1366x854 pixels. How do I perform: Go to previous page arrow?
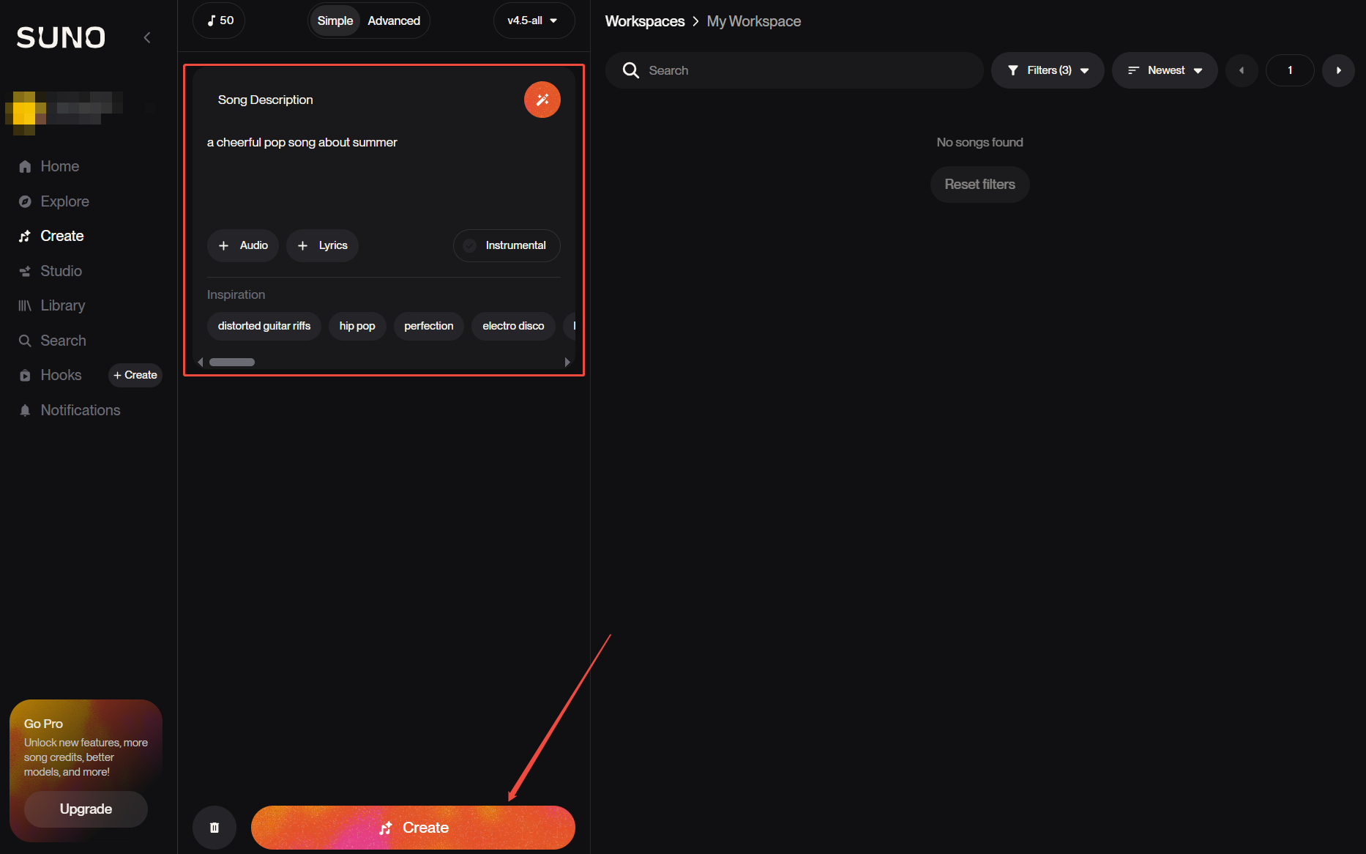pos(1242,70)
